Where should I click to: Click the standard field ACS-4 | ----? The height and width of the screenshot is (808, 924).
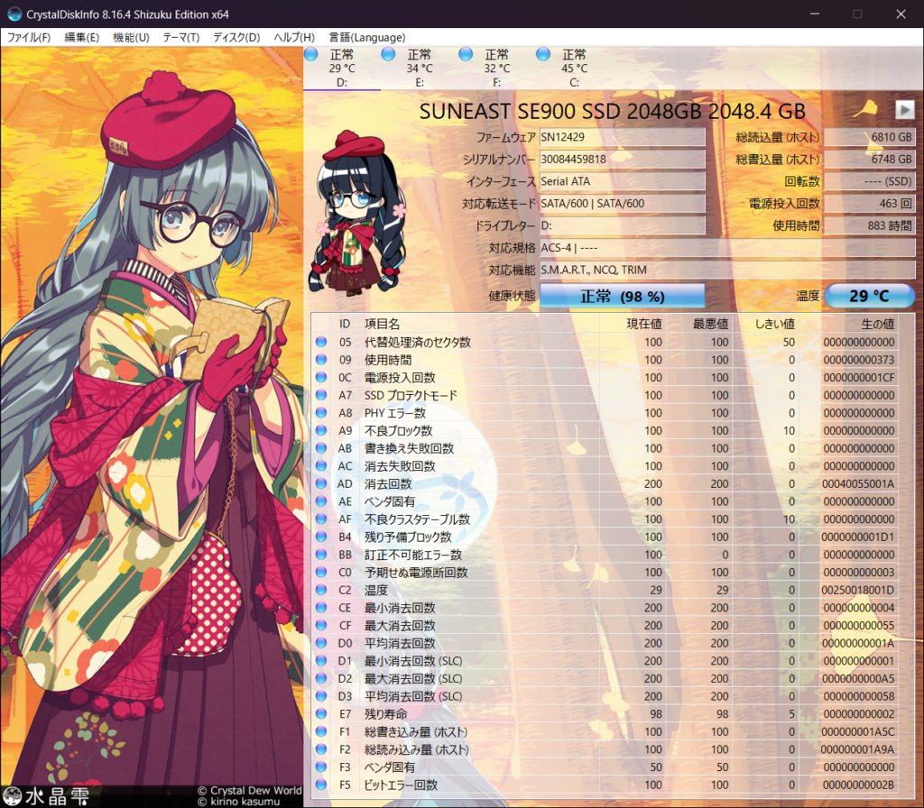pos(727,248)
